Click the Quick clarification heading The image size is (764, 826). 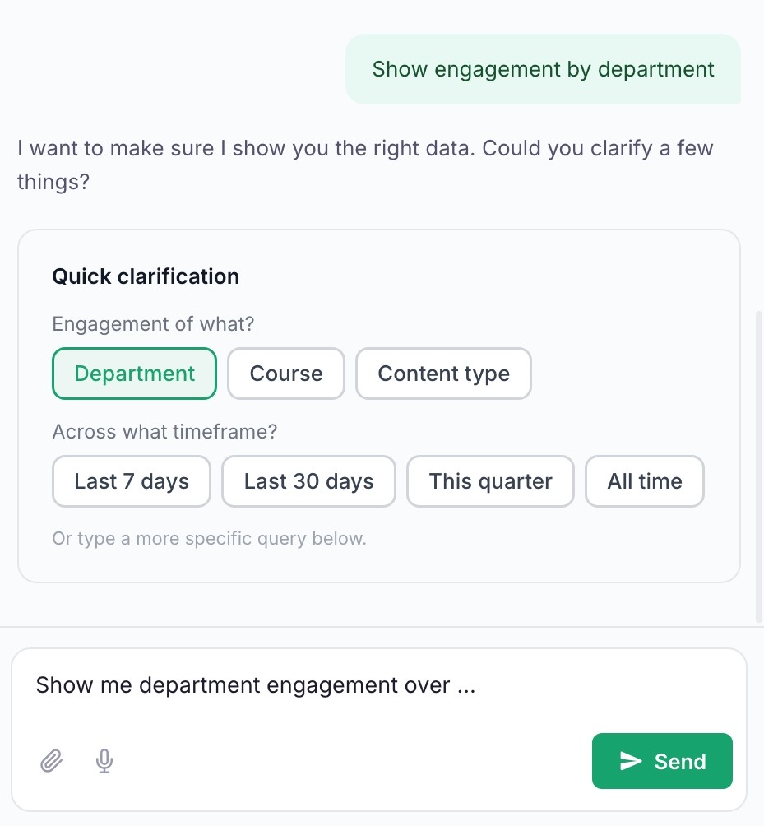point(146,276)
